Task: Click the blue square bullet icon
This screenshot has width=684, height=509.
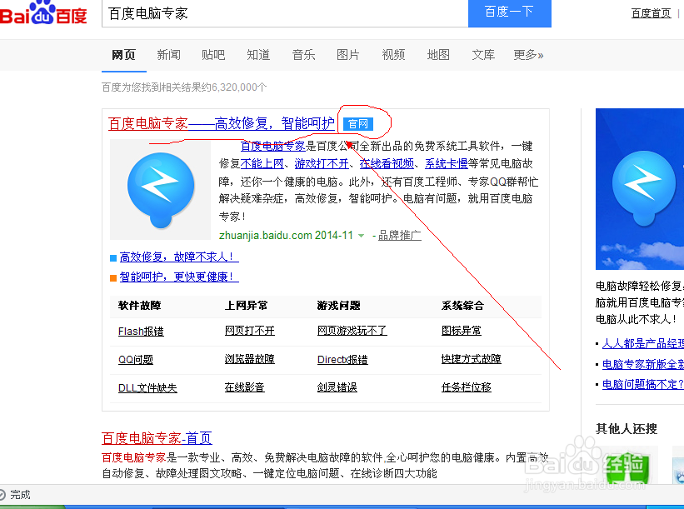Action: pos(113,258)
